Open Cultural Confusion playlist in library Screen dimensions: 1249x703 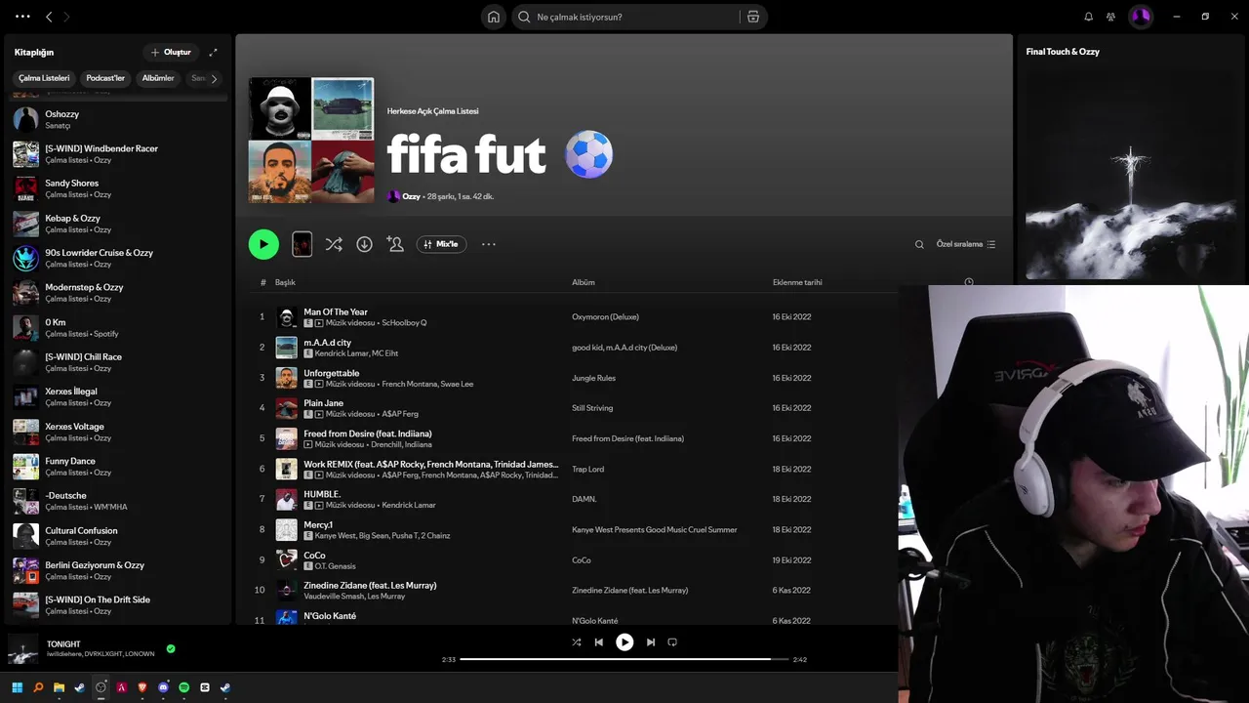coord(117,536)
